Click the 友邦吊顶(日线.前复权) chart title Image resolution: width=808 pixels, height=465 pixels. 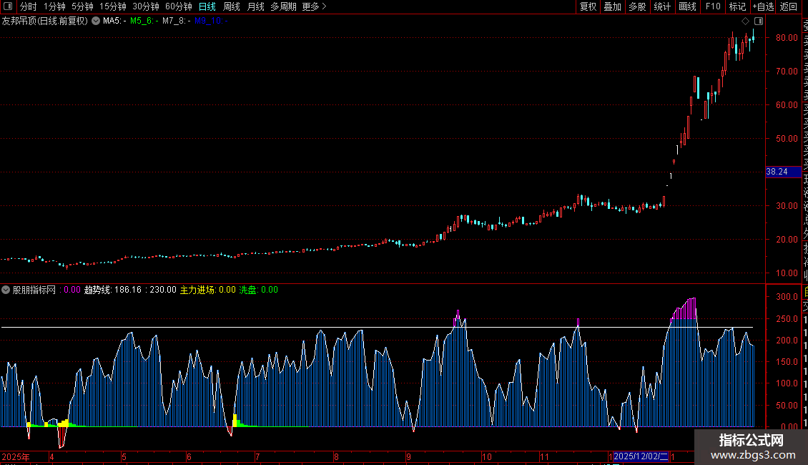45,21
